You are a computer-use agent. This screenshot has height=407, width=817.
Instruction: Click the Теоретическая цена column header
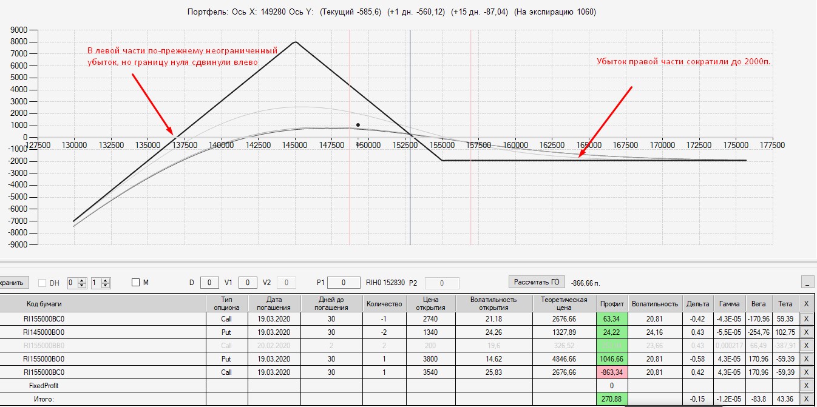click(x=564, y=303)
